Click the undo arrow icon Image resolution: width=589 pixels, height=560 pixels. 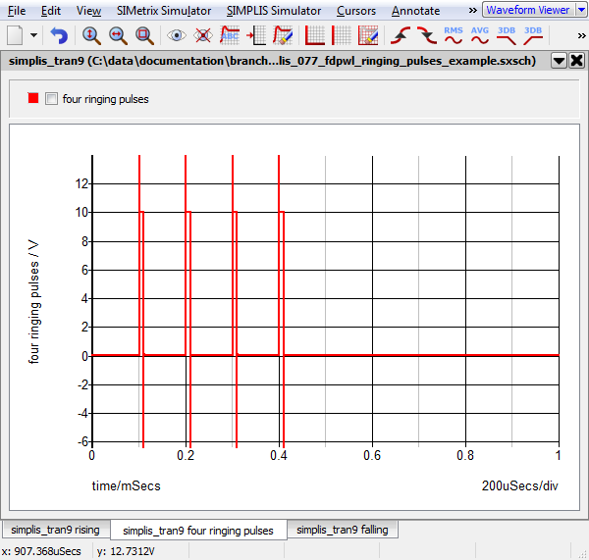coord(59,35)
